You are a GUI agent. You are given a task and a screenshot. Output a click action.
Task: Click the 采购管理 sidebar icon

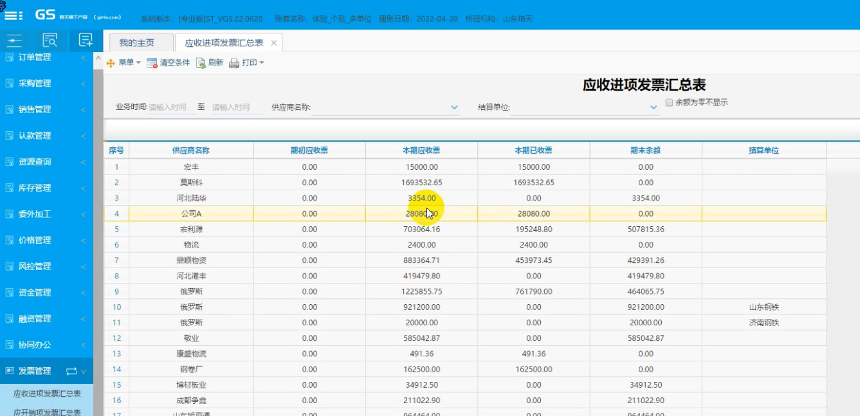10,83
